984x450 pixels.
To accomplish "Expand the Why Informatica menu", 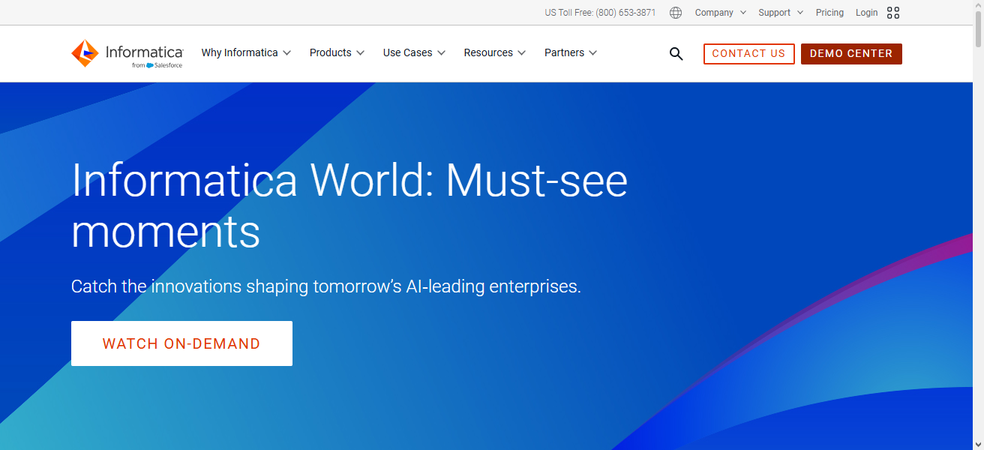I will click(246, 52).
